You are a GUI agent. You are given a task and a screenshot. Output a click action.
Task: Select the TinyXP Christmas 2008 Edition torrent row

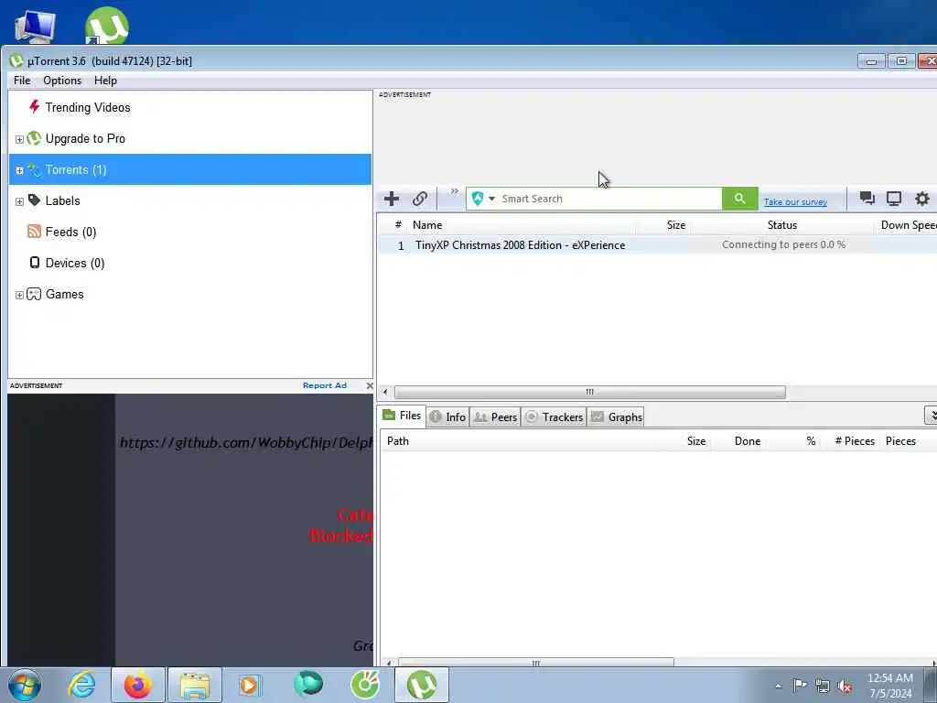pos(657,245)
